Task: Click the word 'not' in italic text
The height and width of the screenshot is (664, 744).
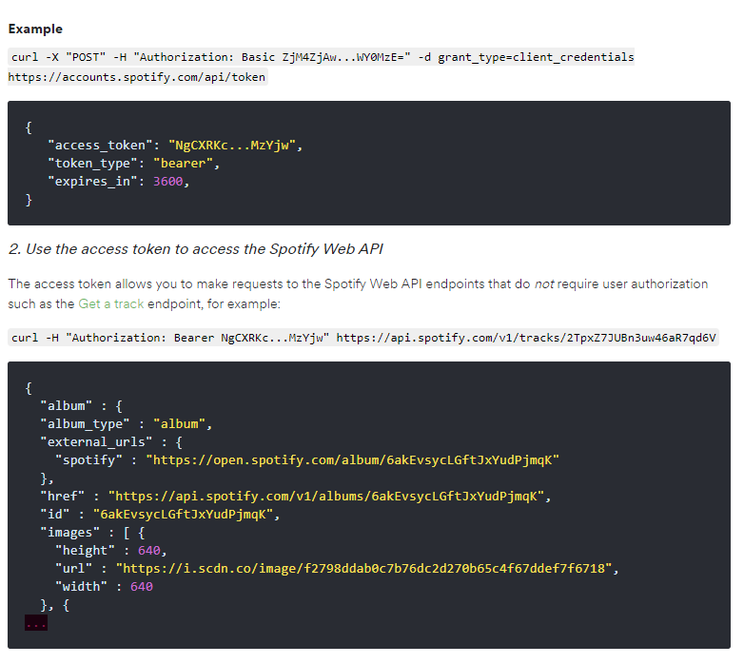Action: click(x=544, y=284)
